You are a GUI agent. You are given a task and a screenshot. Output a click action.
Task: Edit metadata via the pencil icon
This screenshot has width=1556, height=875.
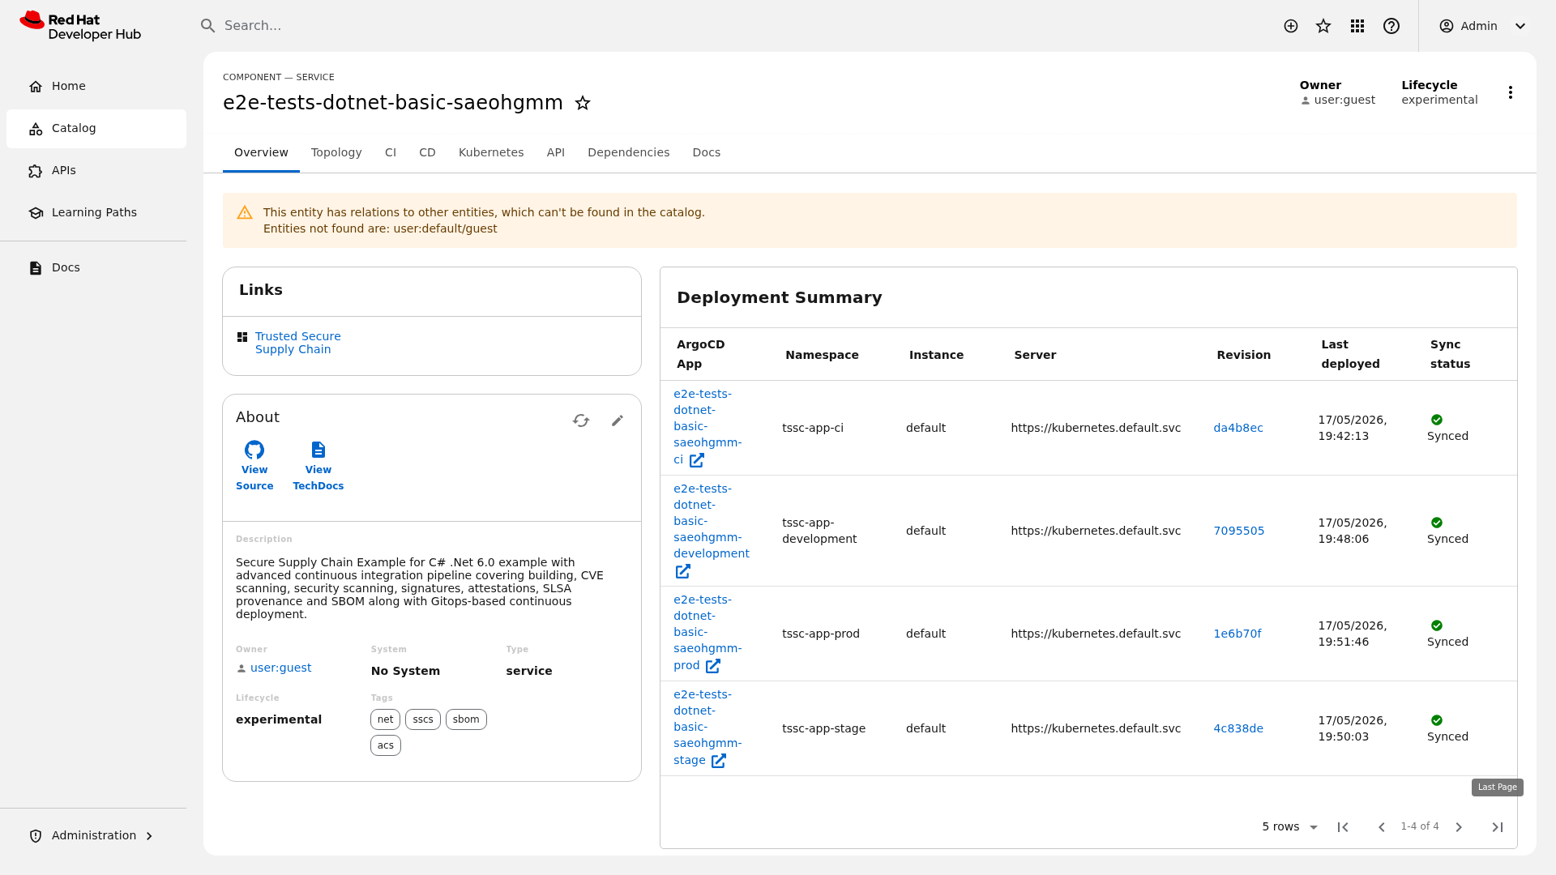pos(618,420)
